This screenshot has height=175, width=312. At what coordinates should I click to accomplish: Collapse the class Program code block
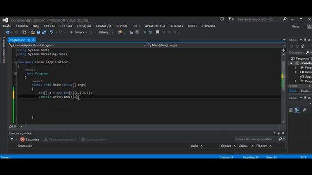tap(16, 73)
